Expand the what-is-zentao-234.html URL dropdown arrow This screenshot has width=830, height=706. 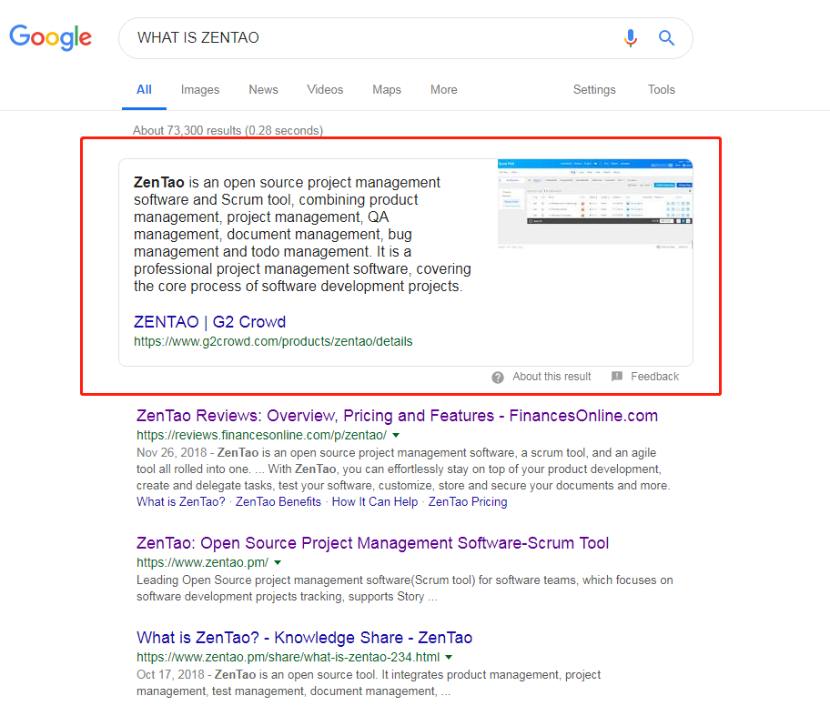point(449,657)
